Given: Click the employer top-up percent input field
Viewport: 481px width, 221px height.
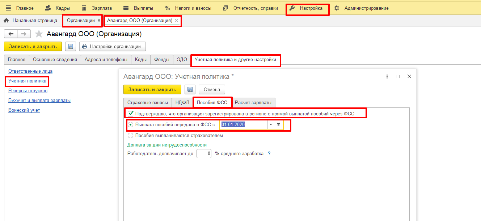Looking at the screenshot, I should (x=204, y=154).
